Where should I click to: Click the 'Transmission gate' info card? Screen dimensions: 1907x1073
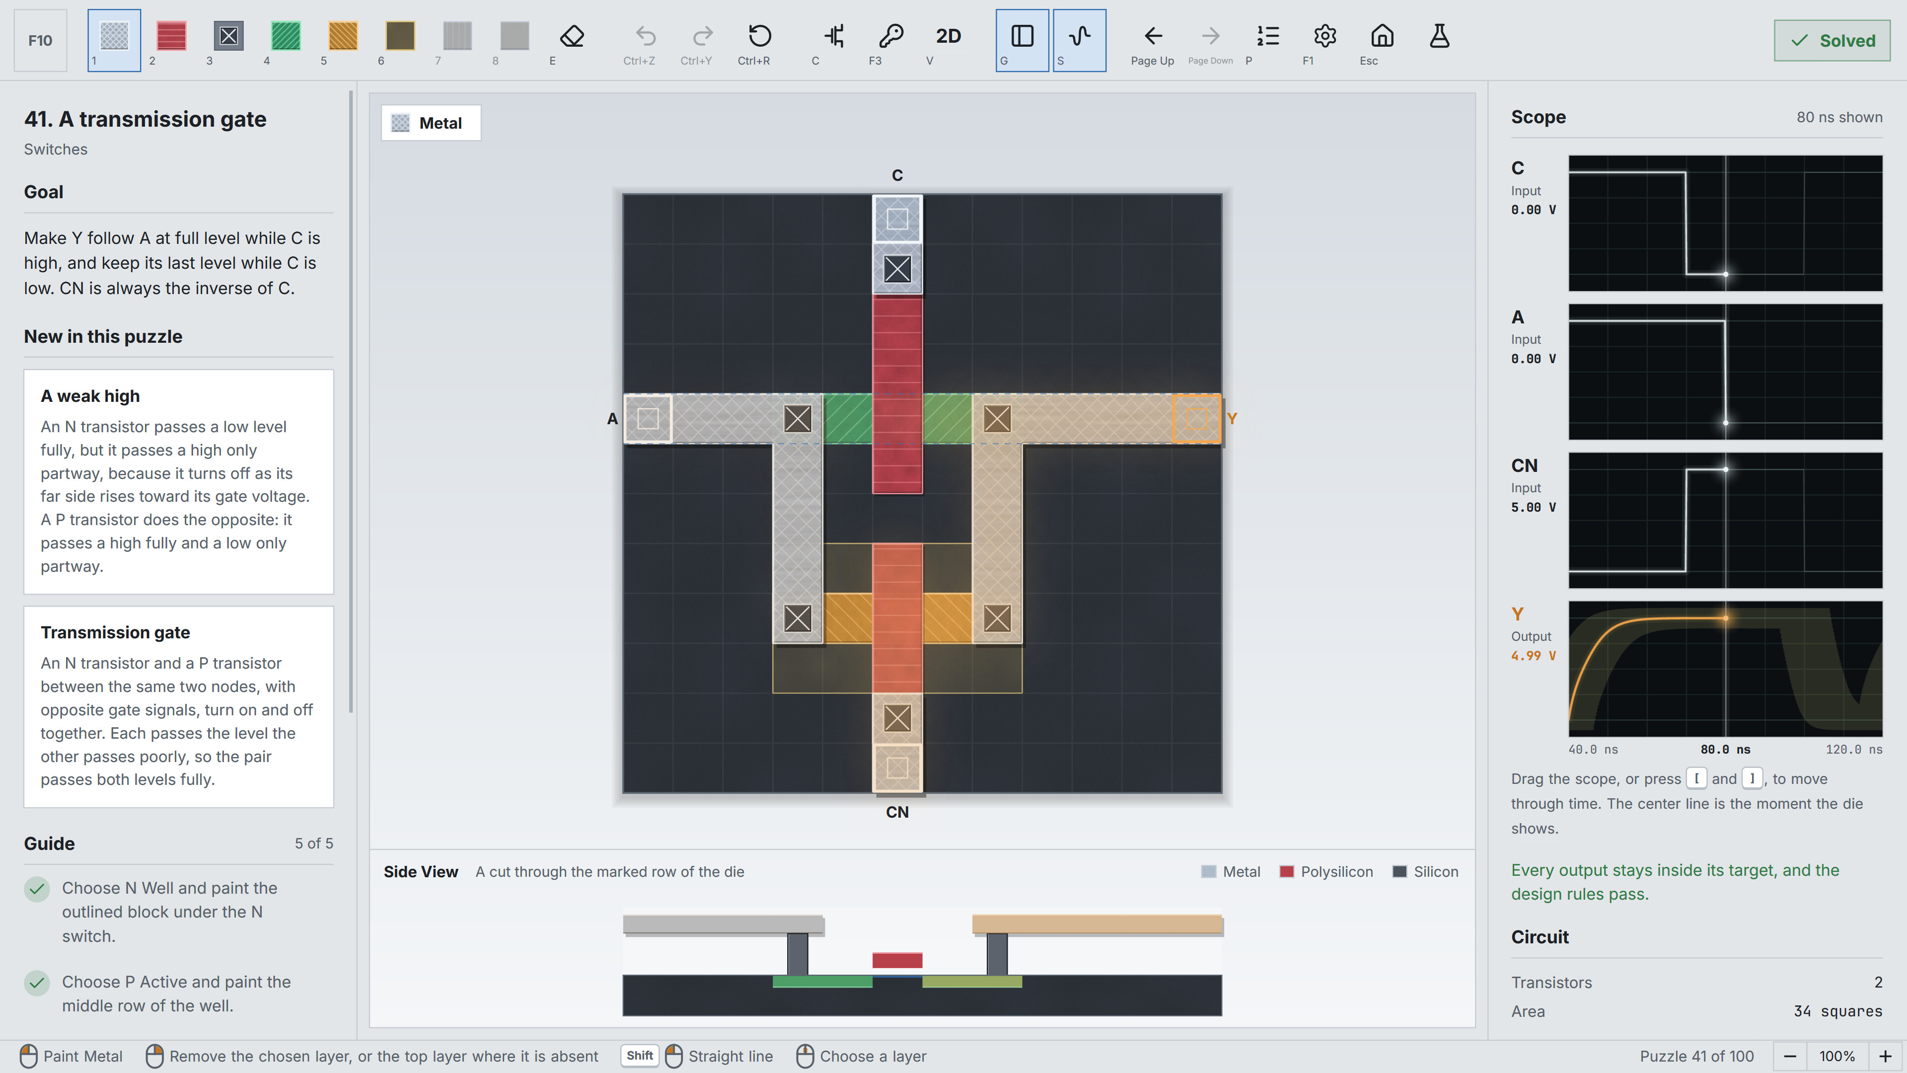tap(178, 707)
